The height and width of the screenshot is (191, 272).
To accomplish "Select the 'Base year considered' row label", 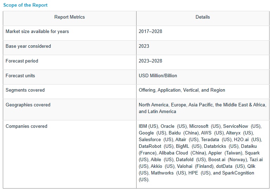I will (28, 46).
